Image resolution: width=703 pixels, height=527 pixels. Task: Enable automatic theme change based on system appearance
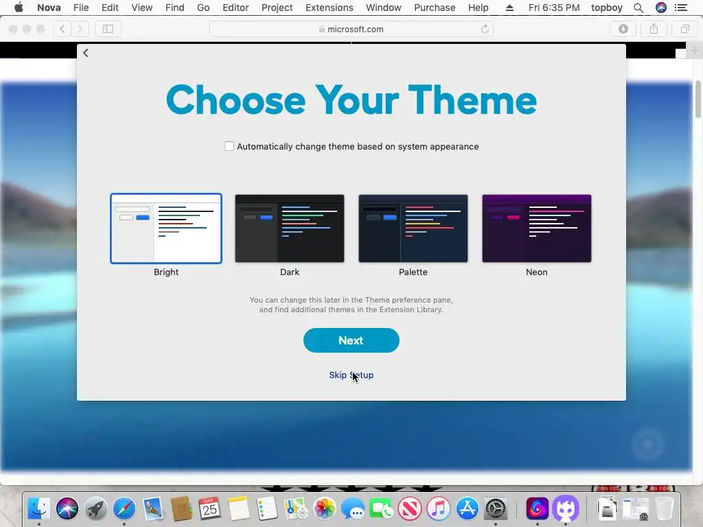[229, 146]
